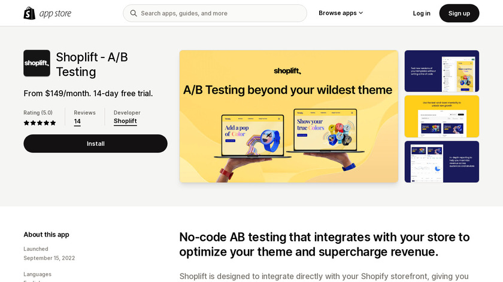The height and width of the screenshot is (282, 503).
Task: Install the Shoplift app
Action: pos(95,143)
